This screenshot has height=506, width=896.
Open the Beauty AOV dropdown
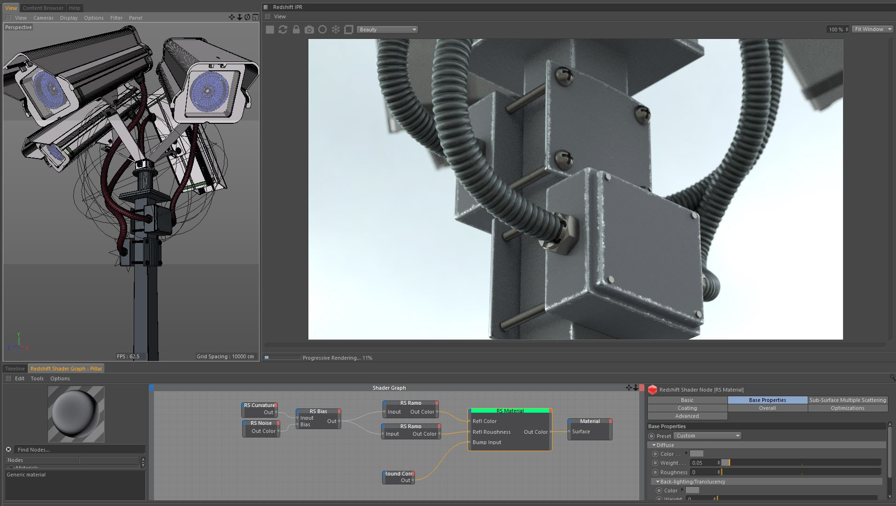click(387, 30)
